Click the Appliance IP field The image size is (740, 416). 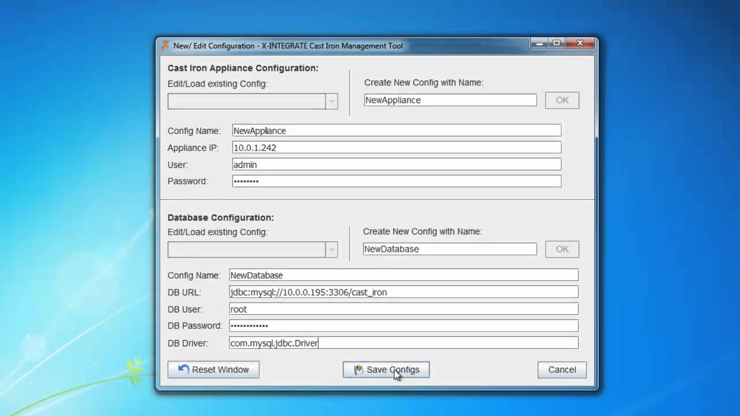point(397,147)
